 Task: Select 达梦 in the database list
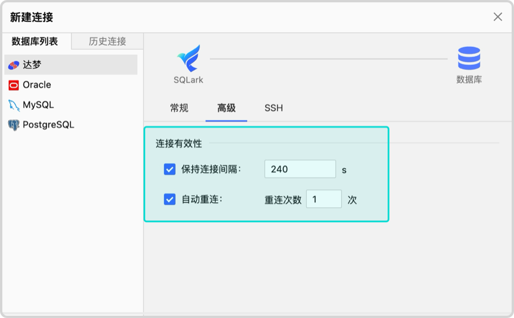(71, 65)
